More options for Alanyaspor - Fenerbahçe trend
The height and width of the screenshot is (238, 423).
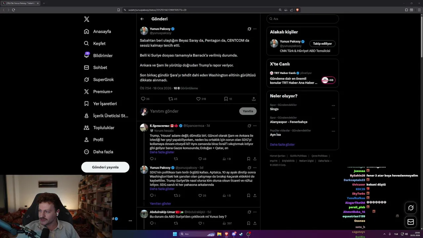pos(333,118)
